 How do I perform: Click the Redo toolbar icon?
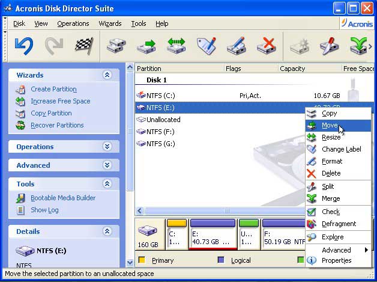coord(54,46)
